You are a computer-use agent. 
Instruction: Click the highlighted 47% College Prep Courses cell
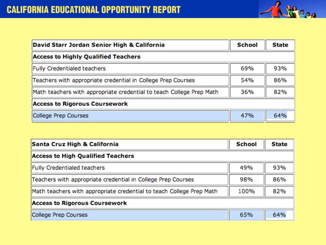click(x=247, y=116)
